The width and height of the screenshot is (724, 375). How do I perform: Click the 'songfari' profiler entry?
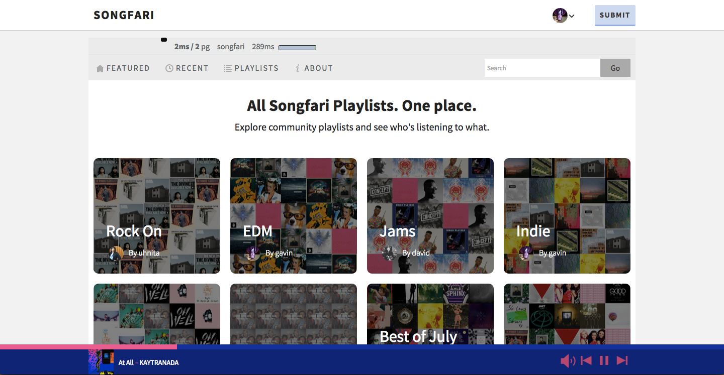tap(231, 47)
